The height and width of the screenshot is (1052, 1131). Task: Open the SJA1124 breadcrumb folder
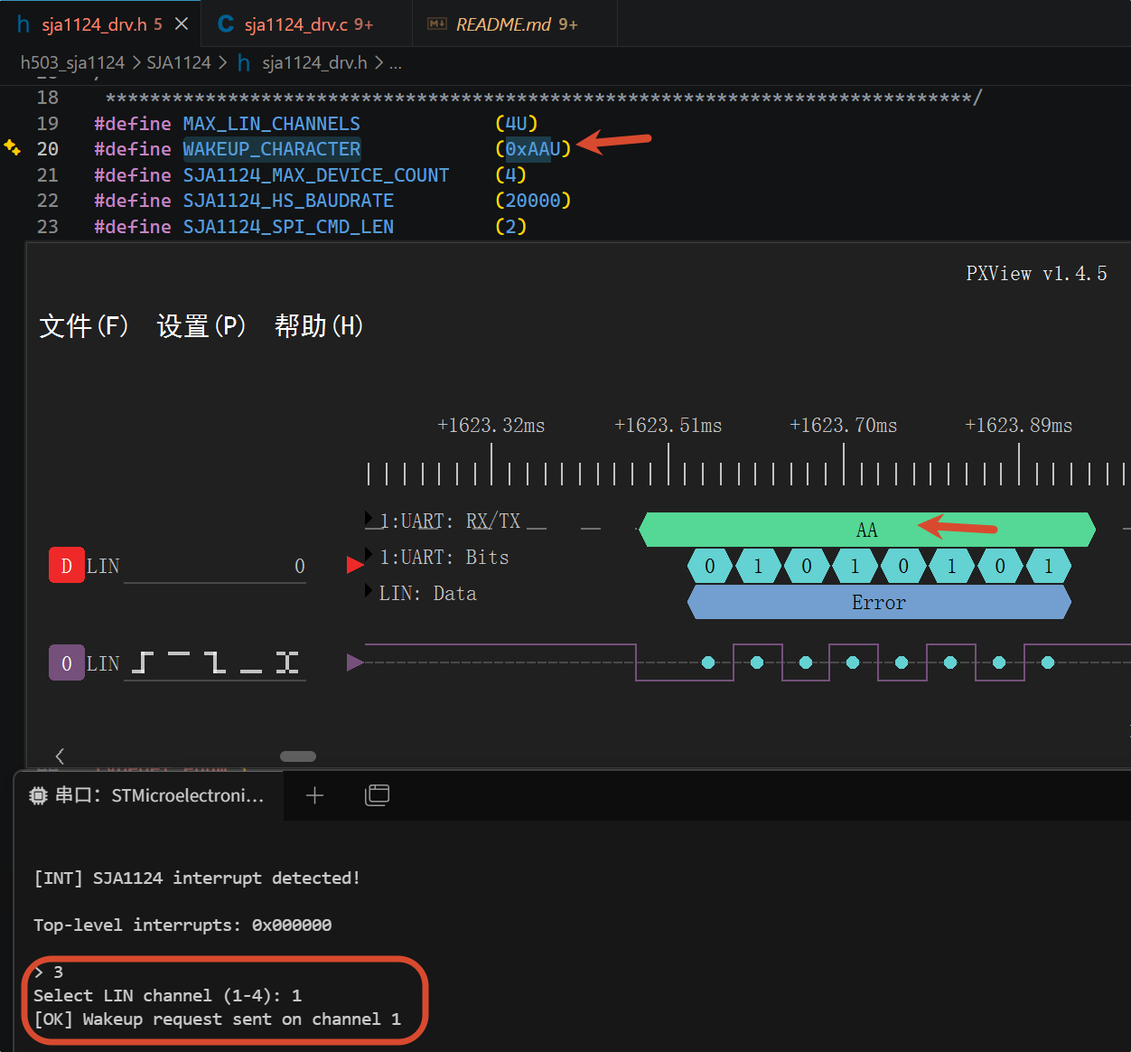[x=179, y=62]
